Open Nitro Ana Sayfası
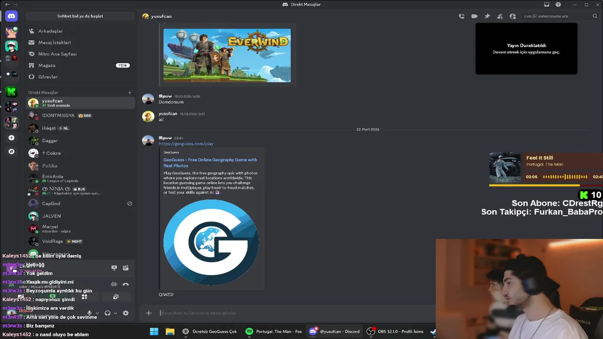603x339 pixels. tap(80, 54)
